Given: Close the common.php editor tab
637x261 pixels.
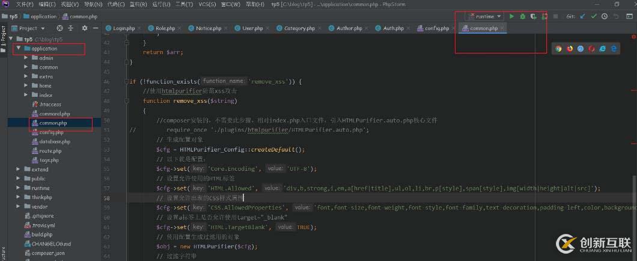Looking at the screenshot, I should [502, 28].
